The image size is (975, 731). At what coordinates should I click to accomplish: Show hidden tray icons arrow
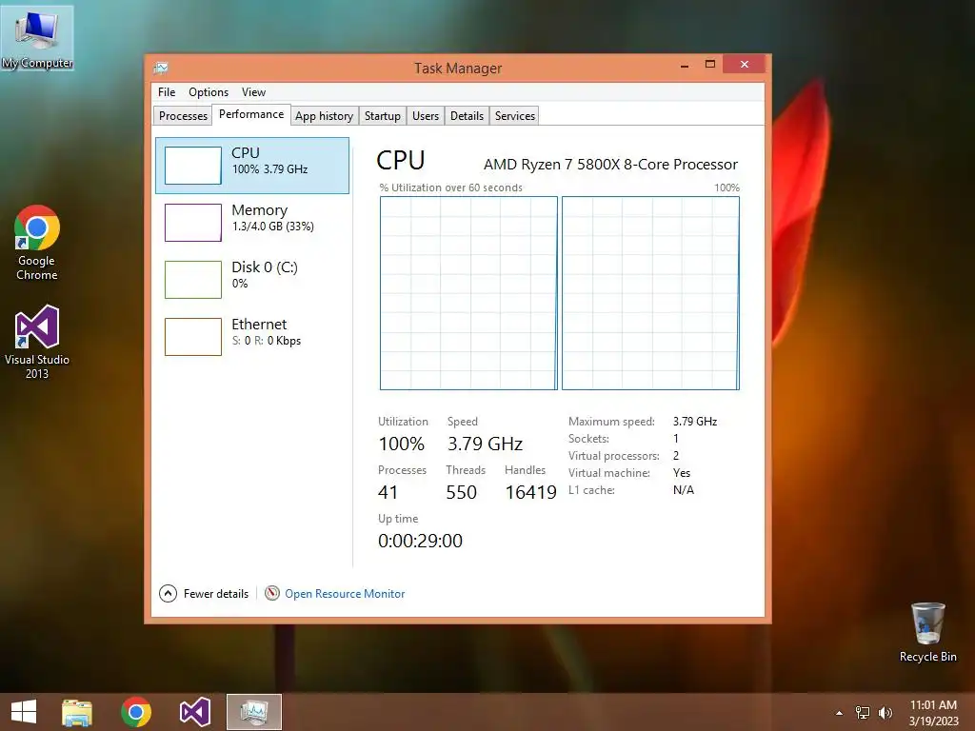(x=839, y=713)
